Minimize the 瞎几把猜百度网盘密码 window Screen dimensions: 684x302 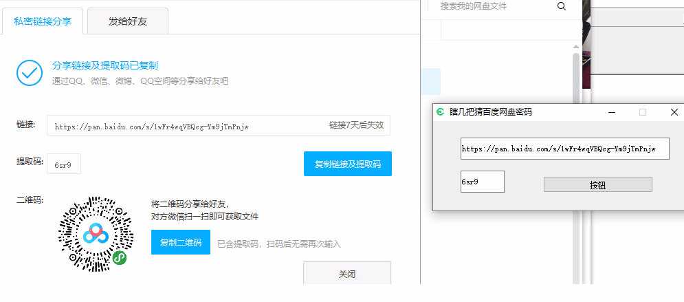click(x=612, y=112)
